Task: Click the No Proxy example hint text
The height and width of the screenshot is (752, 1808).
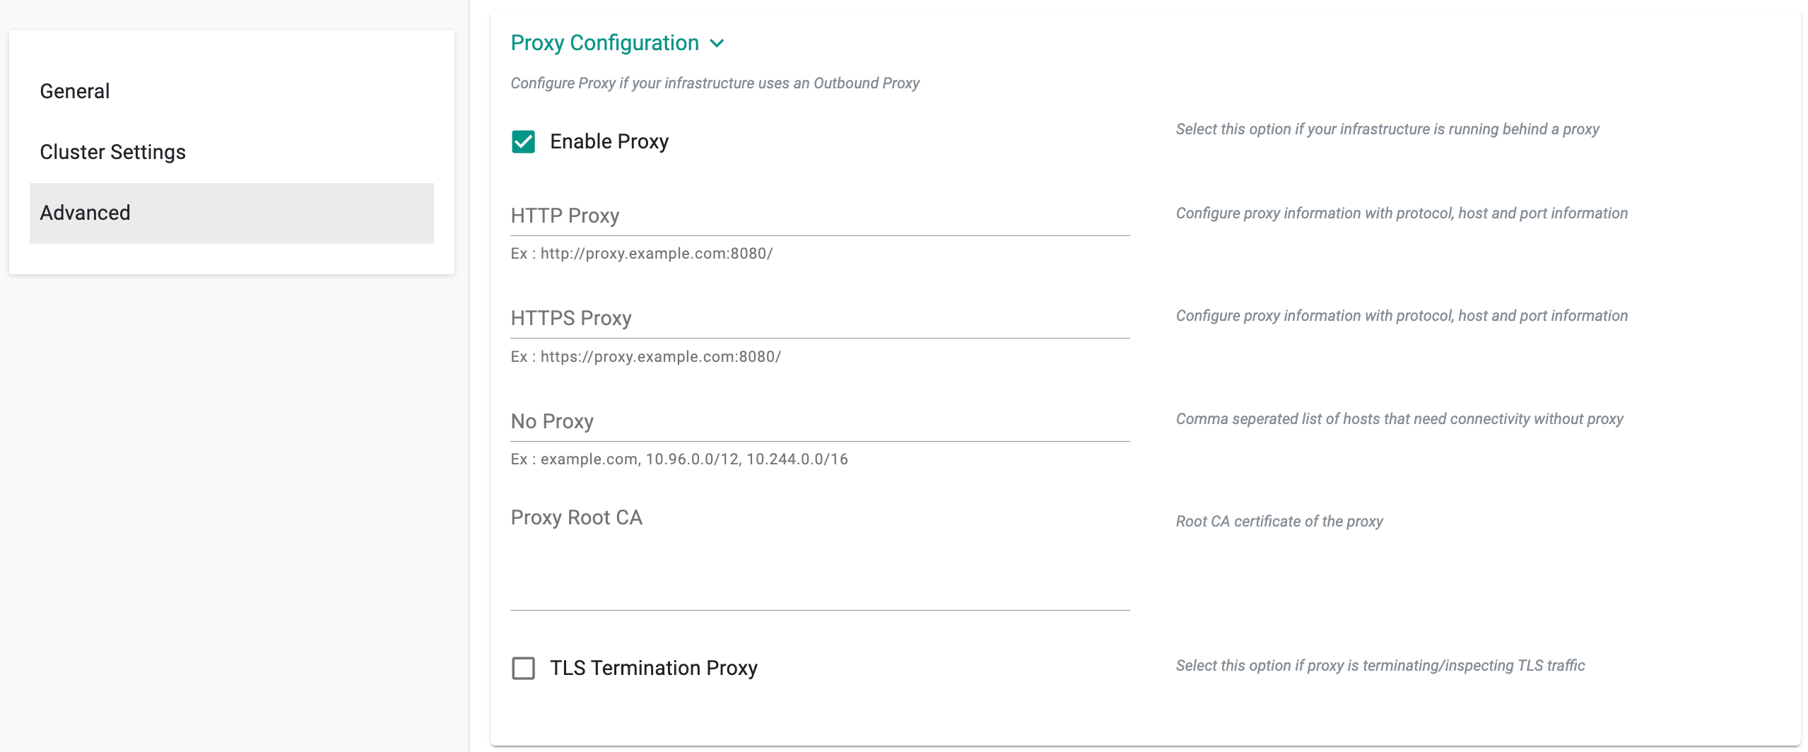Action: click(679, 459)
